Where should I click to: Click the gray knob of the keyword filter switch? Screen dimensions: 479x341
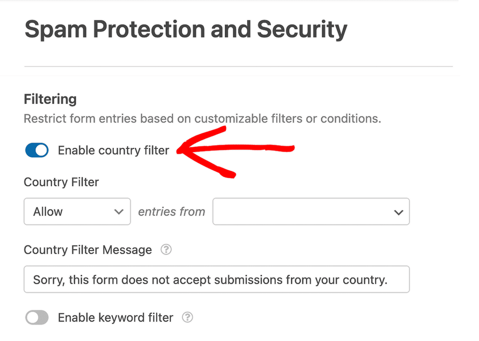pyautogui.click(x=32, y=317)
